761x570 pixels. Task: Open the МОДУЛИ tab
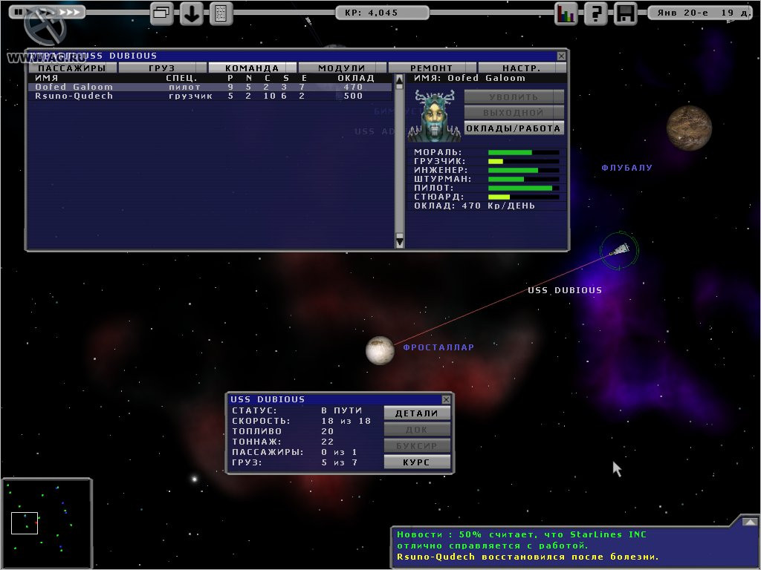tap(342, 68)
